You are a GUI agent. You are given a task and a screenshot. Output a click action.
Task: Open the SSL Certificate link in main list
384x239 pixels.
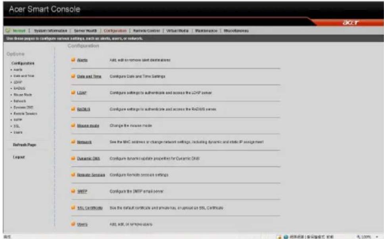click(90, 208)
